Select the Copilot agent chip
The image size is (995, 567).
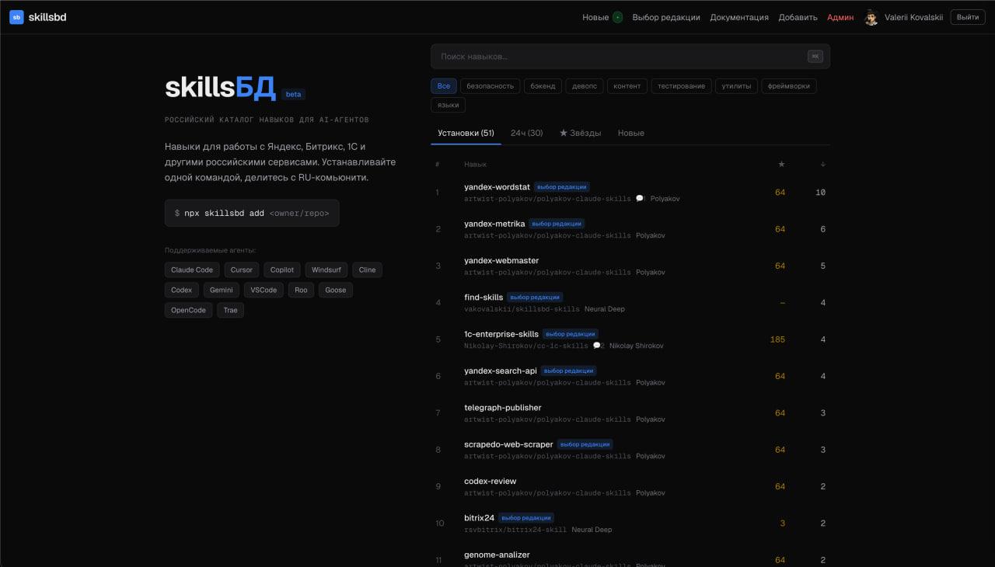click(x=282, y=270)
